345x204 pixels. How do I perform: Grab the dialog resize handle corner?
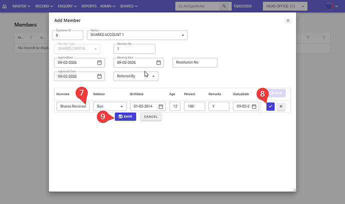point(294,190)
